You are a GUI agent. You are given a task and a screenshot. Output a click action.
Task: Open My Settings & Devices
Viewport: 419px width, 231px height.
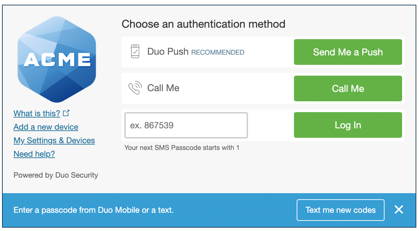click(x=54, y=140)
